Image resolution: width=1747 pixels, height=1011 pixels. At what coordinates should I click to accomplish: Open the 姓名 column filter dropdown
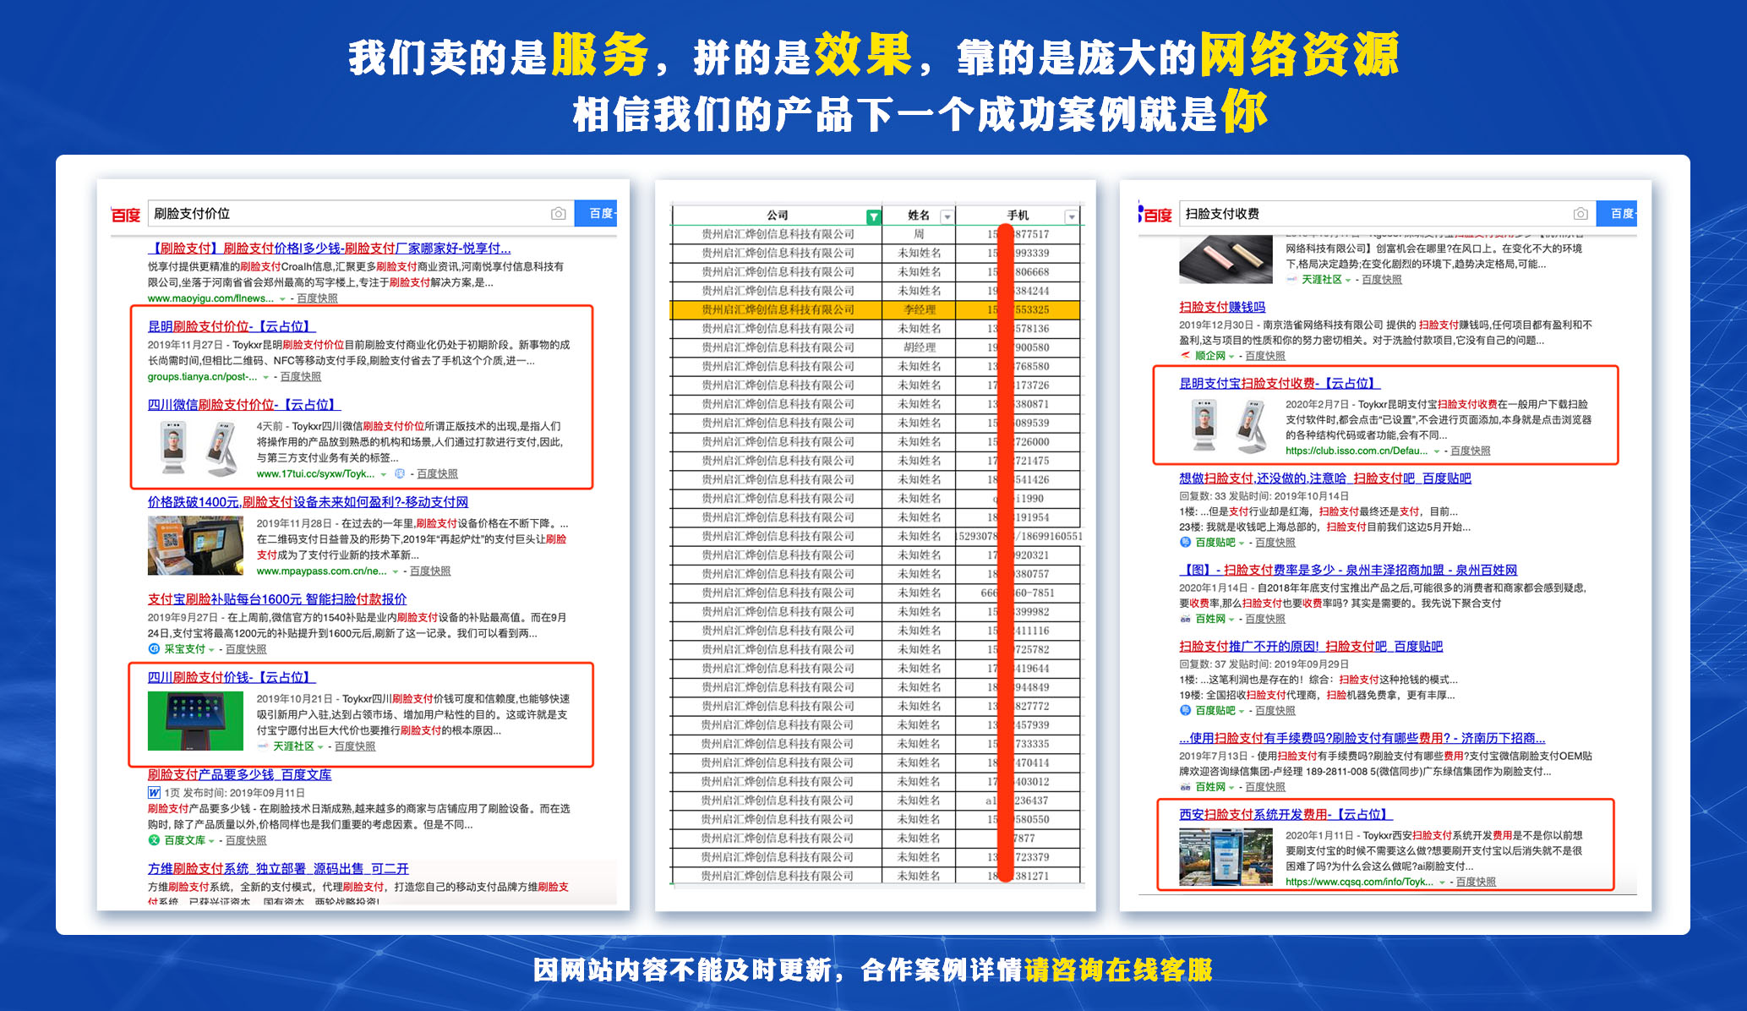tap(947, 217)
